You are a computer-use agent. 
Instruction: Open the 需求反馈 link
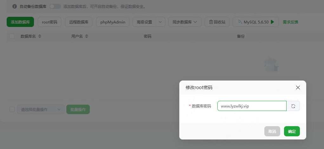290,22
